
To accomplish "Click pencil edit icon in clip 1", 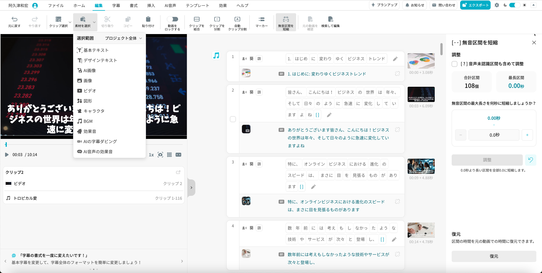I will [395, 59].
